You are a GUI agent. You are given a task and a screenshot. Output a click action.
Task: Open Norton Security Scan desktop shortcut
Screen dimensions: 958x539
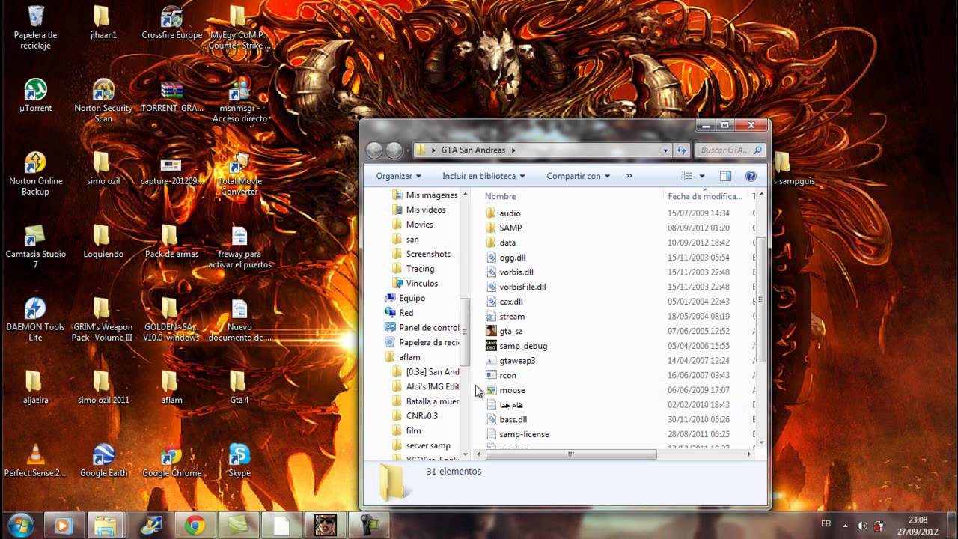click(103, 100)
